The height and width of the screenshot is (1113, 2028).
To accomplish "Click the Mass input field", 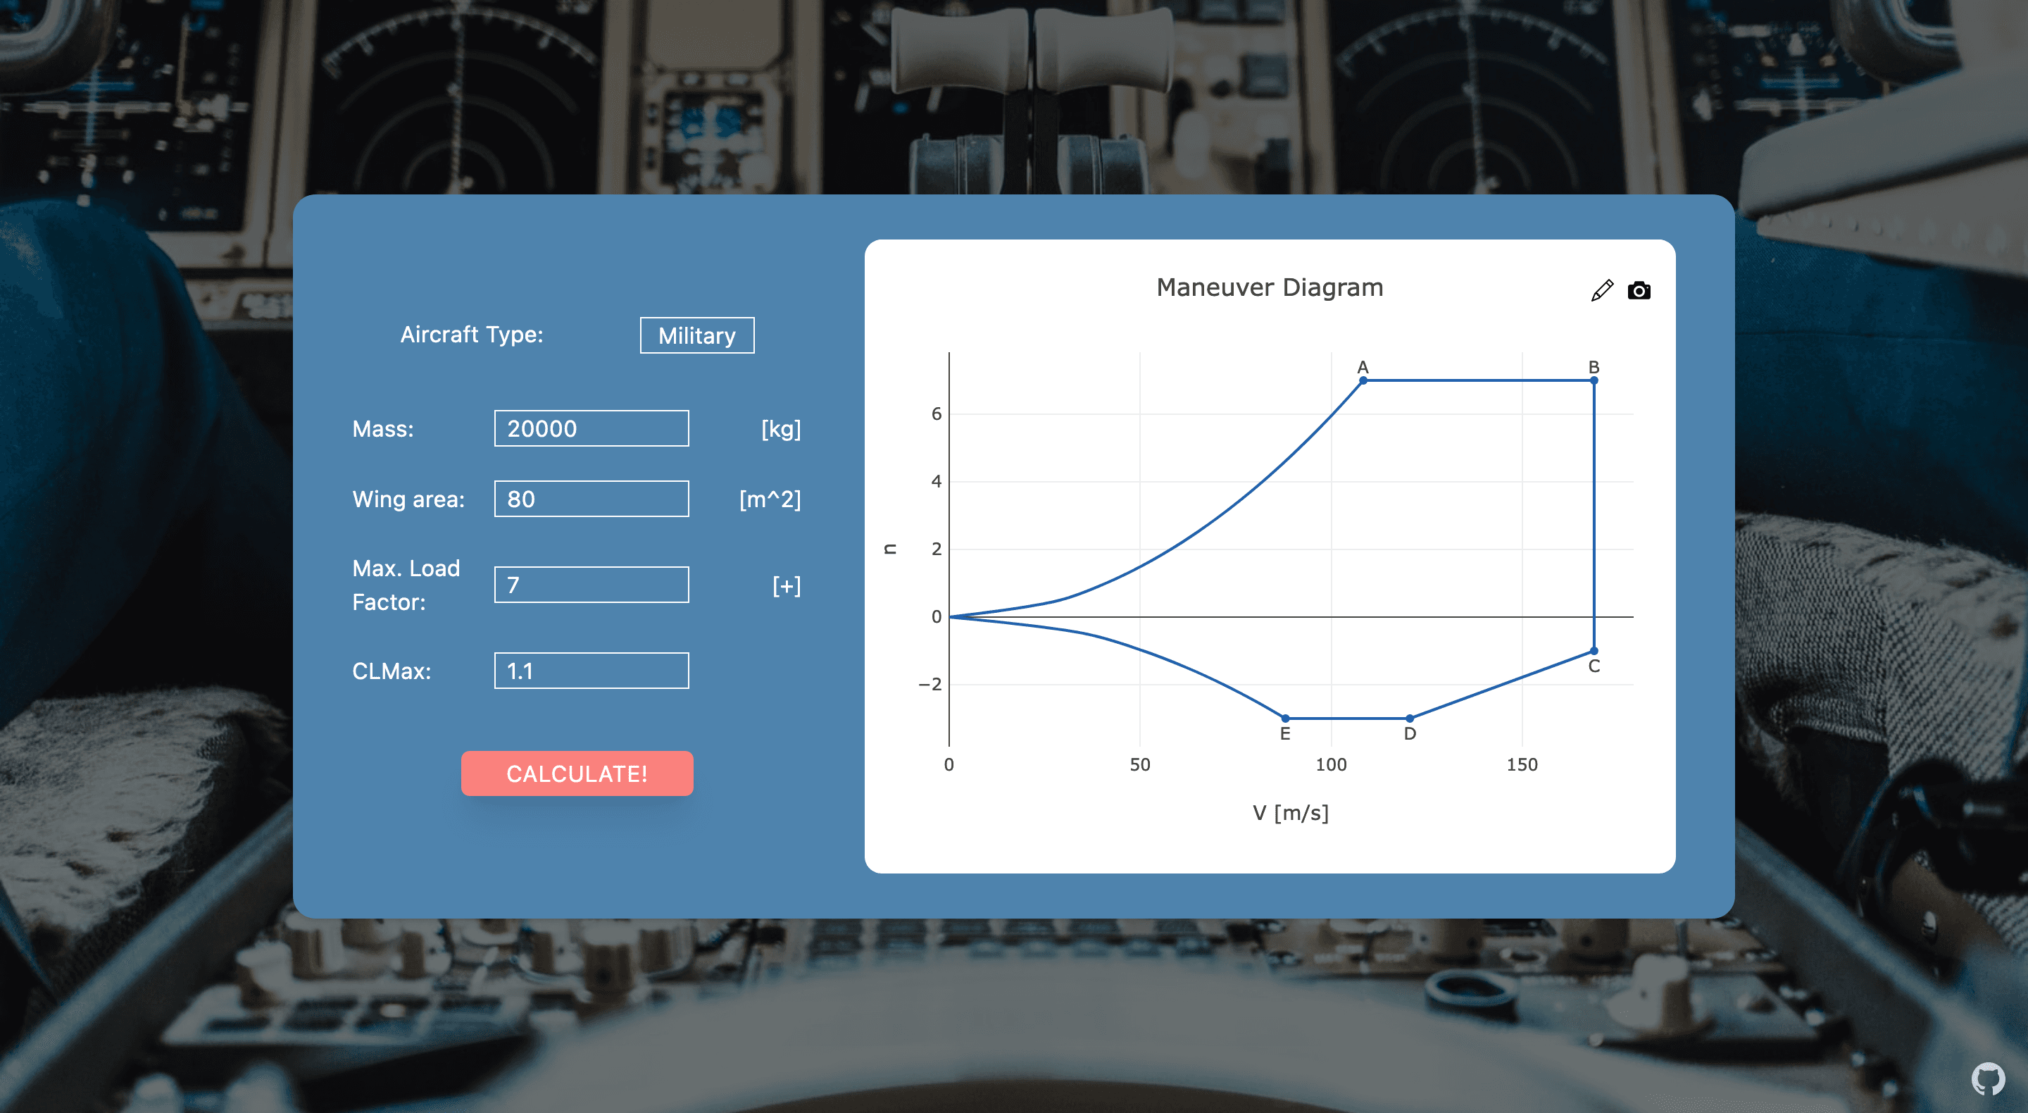I will [591, 428].
